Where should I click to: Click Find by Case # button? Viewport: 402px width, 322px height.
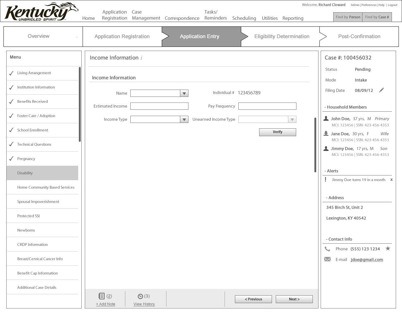point(377,17)
